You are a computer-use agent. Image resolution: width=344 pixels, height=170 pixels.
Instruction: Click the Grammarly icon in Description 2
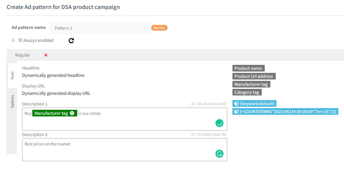tap(219, 154)
